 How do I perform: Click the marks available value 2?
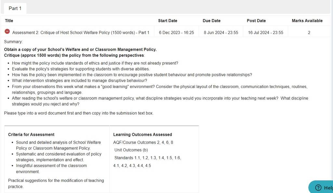click(x=309, y=33)
